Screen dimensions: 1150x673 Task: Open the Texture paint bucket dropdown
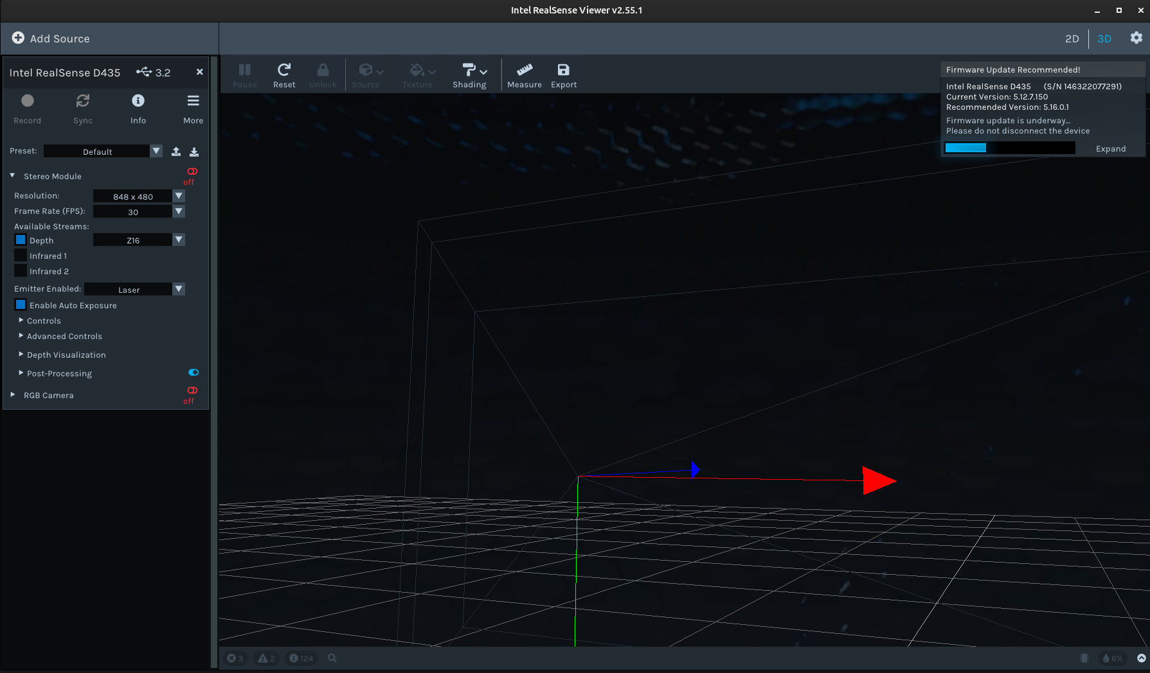coord(422,70)
